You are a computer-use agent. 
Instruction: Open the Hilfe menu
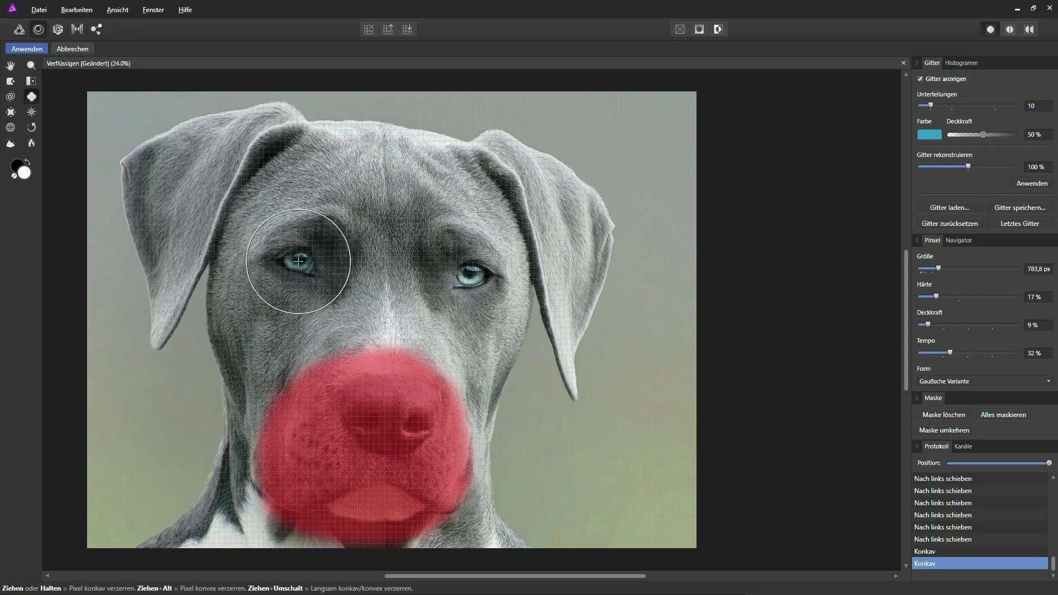[185, 10]
